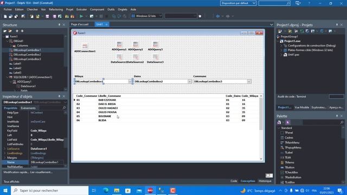Open the Daira DBLookupComboBox2 dropdown arrow
Screen dimensions: 347x195
189,82
